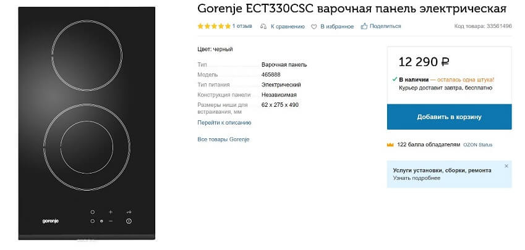Click the 'Независимая' construction value
The width and height of the screenshot is (525, 250).
pyautogui.click(x=279, y=94)
